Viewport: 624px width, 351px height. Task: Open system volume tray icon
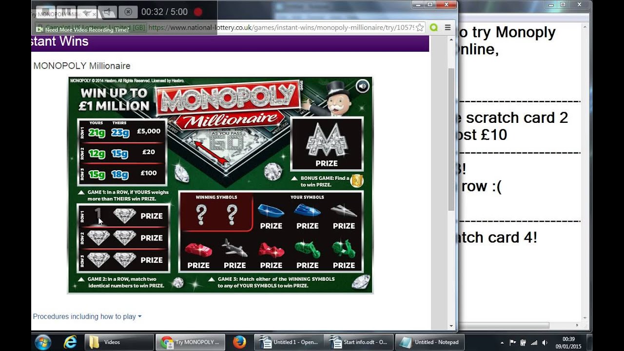545,343
